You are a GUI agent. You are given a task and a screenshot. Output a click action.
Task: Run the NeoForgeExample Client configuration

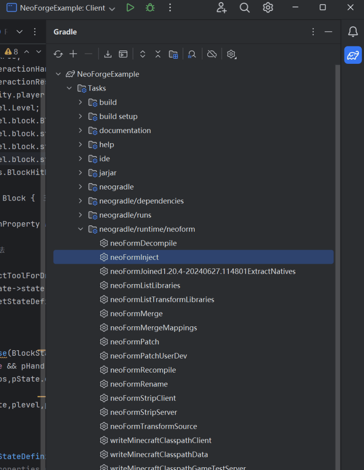click(130, 8)
